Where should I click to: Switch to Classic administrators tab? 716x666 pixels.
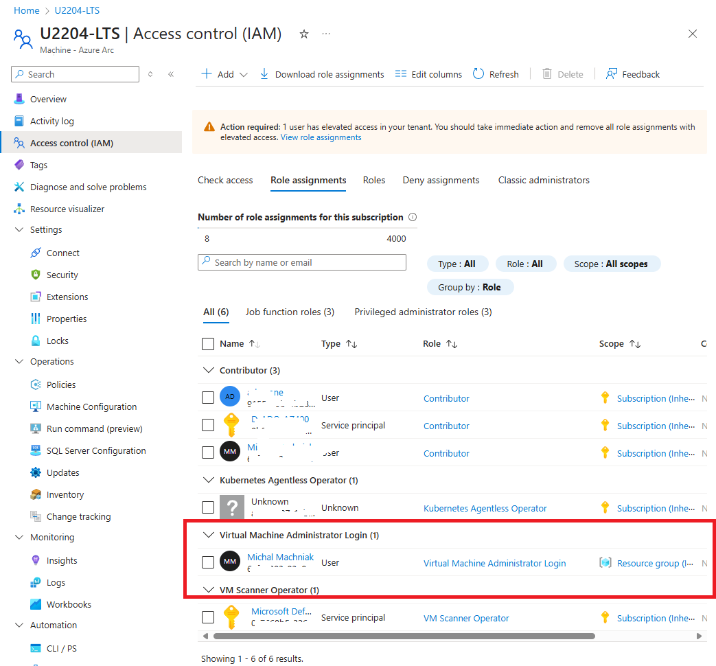pyautogui.click(x=544, y=180)
